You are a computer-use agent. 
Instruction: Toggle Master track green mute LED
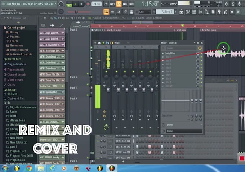click(x=106, y=72)
